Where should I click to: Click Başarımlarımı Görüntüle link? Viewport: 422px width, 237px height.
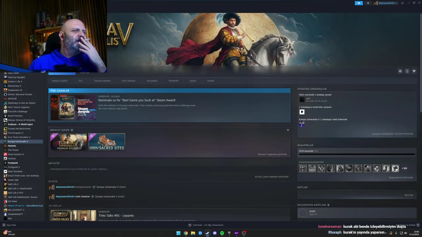point(401,177)
